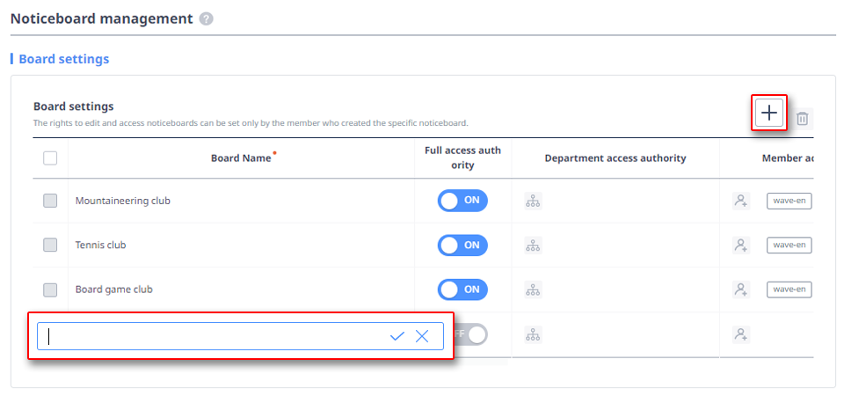Click the help icon beside Noticeboard management

[x=206, y=18]
